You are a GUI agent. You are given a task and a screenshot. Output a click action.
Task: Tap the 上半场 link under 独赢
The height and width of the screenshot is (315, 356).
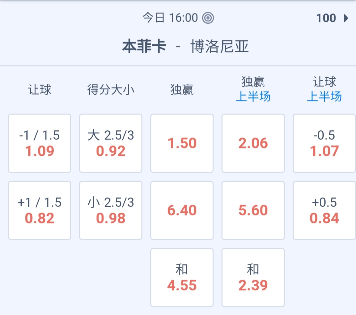click(253, 97)
